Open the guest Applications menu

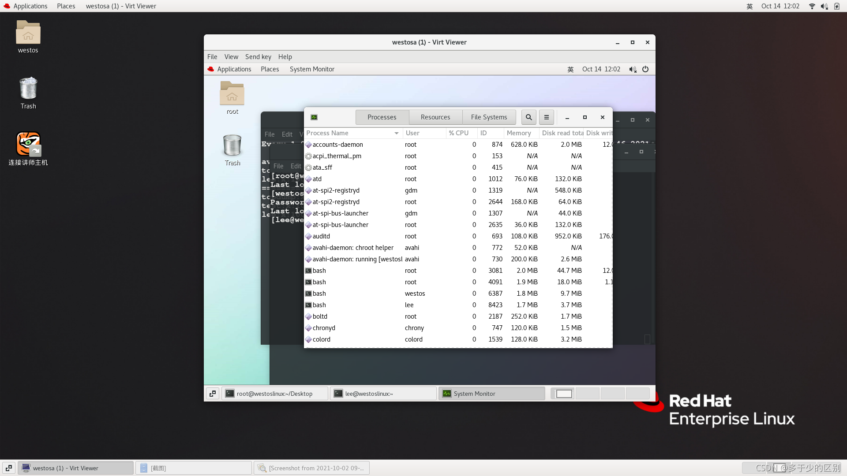point(234,69)
